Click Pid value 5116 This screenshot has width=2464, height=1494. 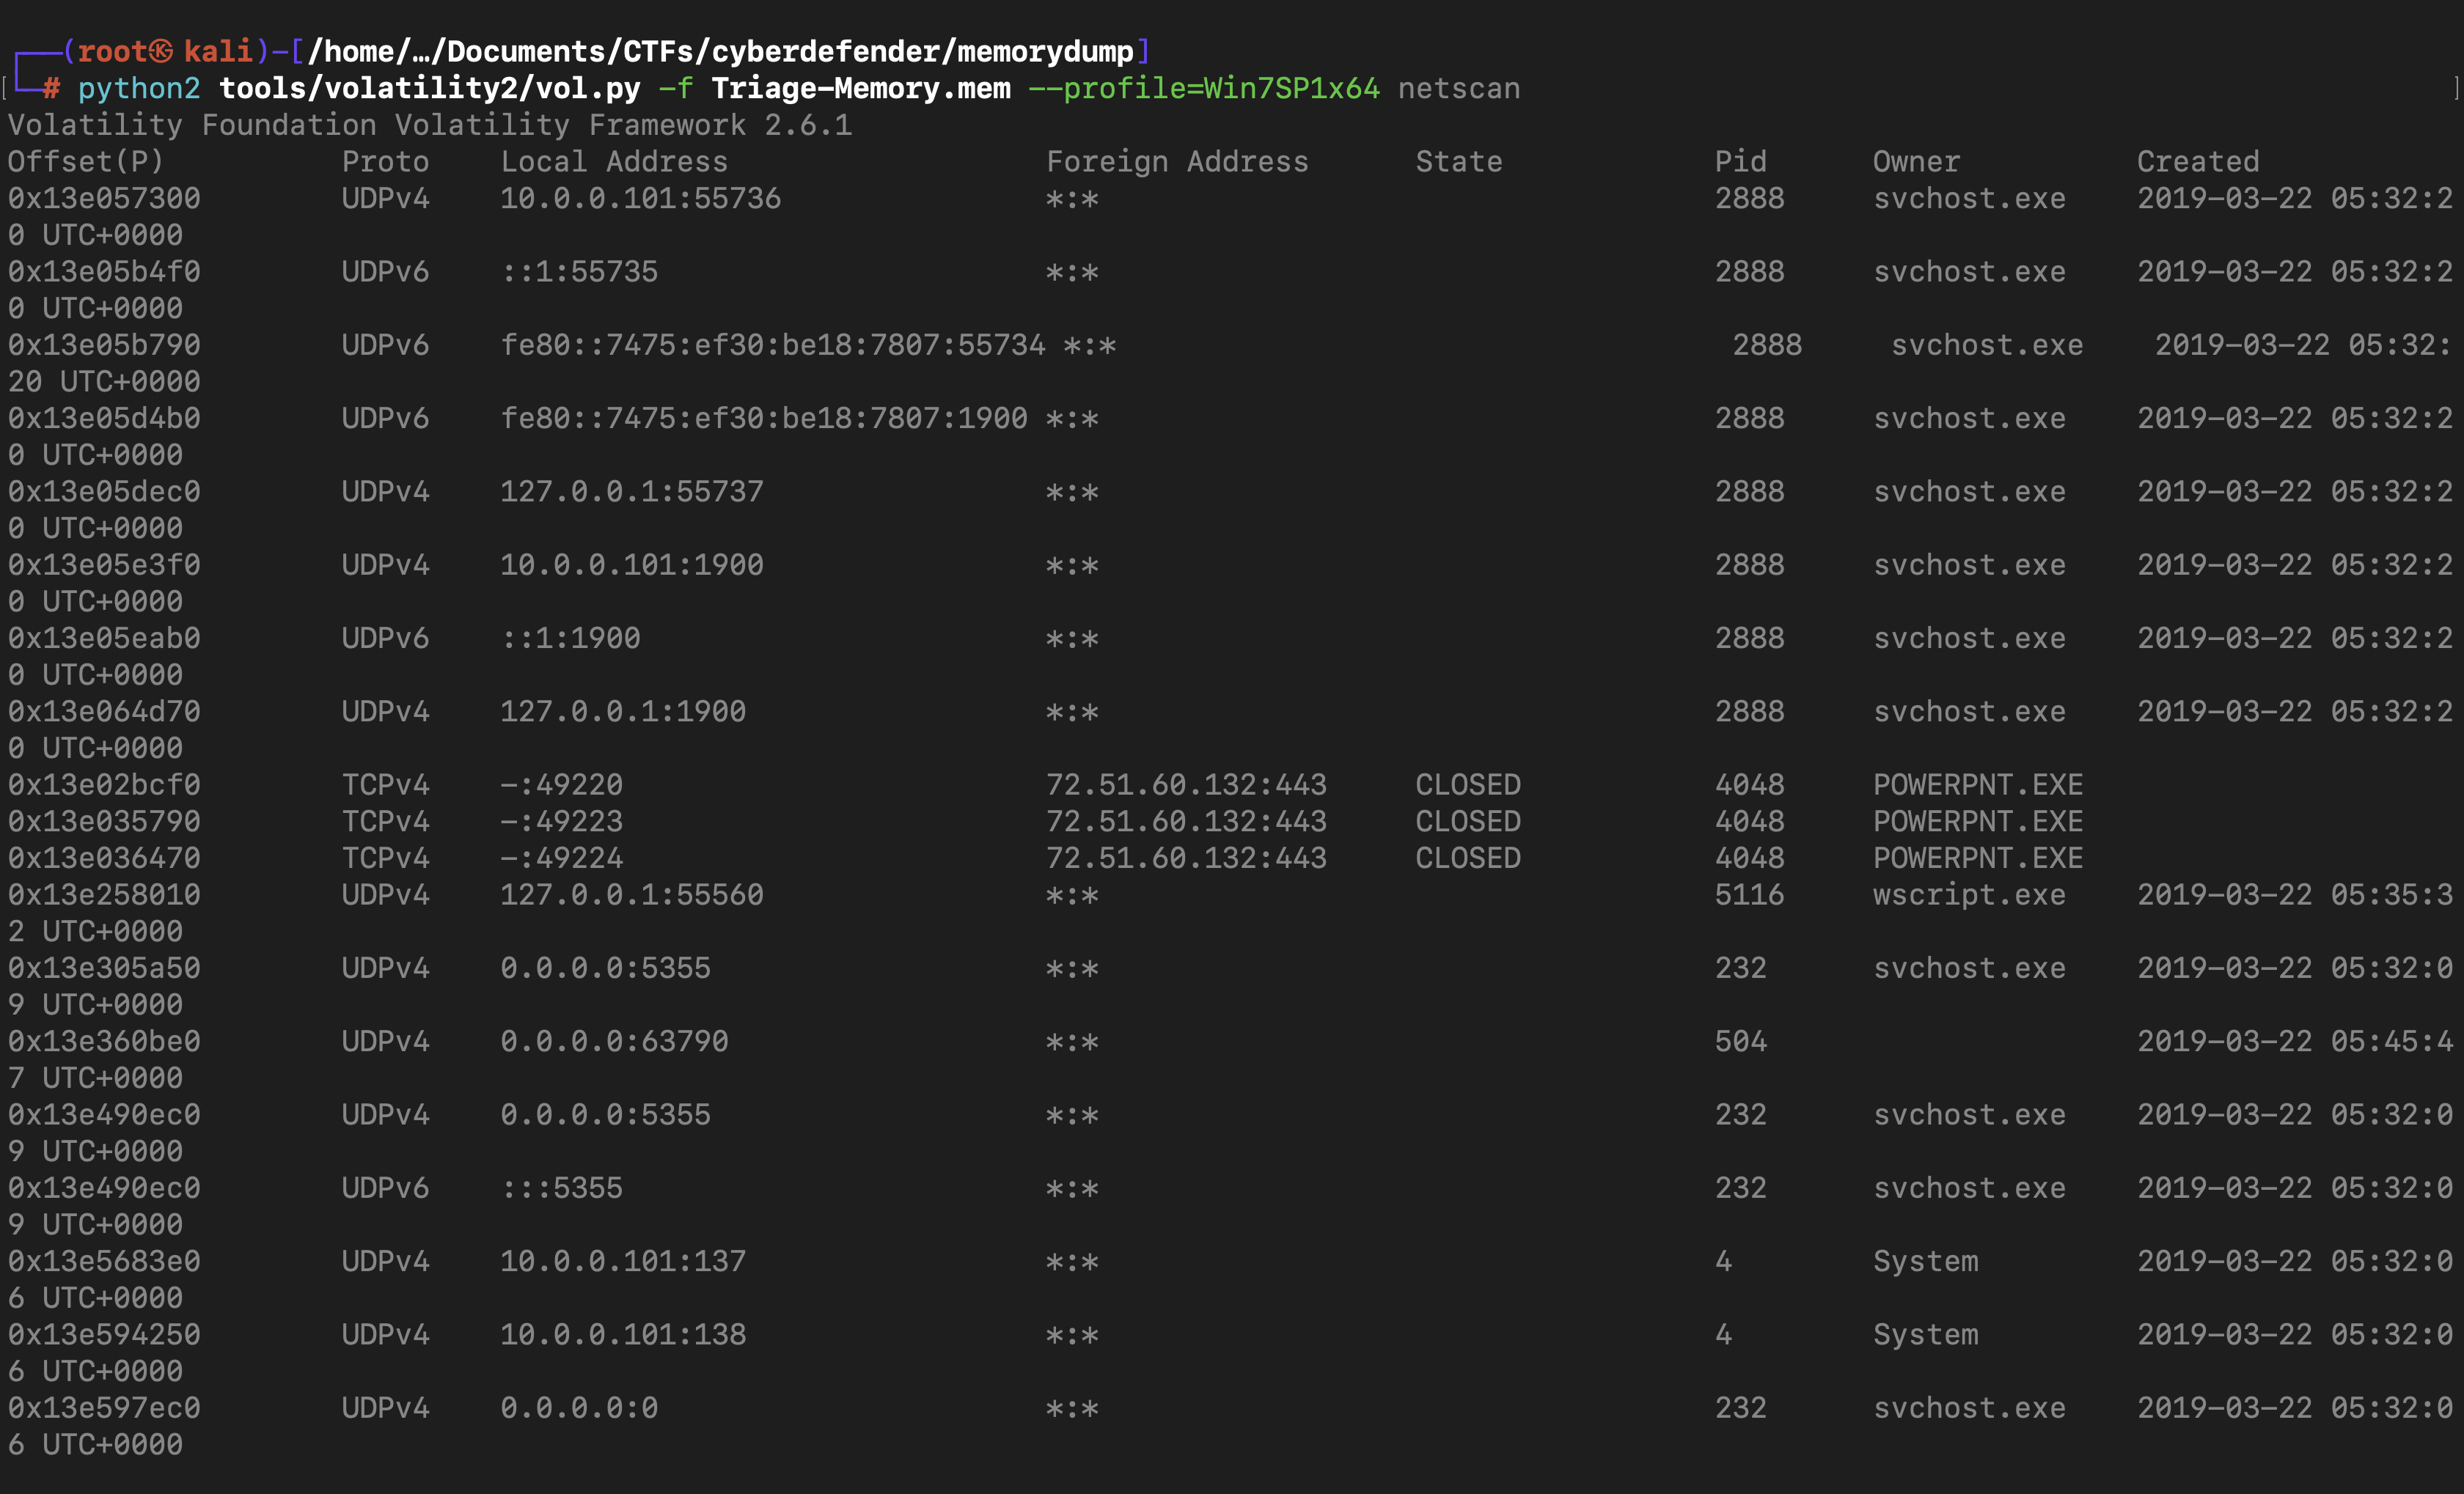click(x=1749, y=894)
